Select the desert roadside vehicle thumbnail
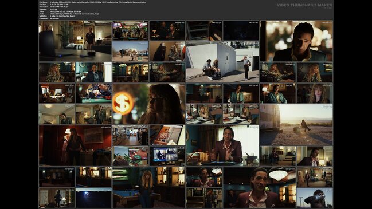Image resolution: width=372 pixels, height=209 pixels. pos(130,52)
